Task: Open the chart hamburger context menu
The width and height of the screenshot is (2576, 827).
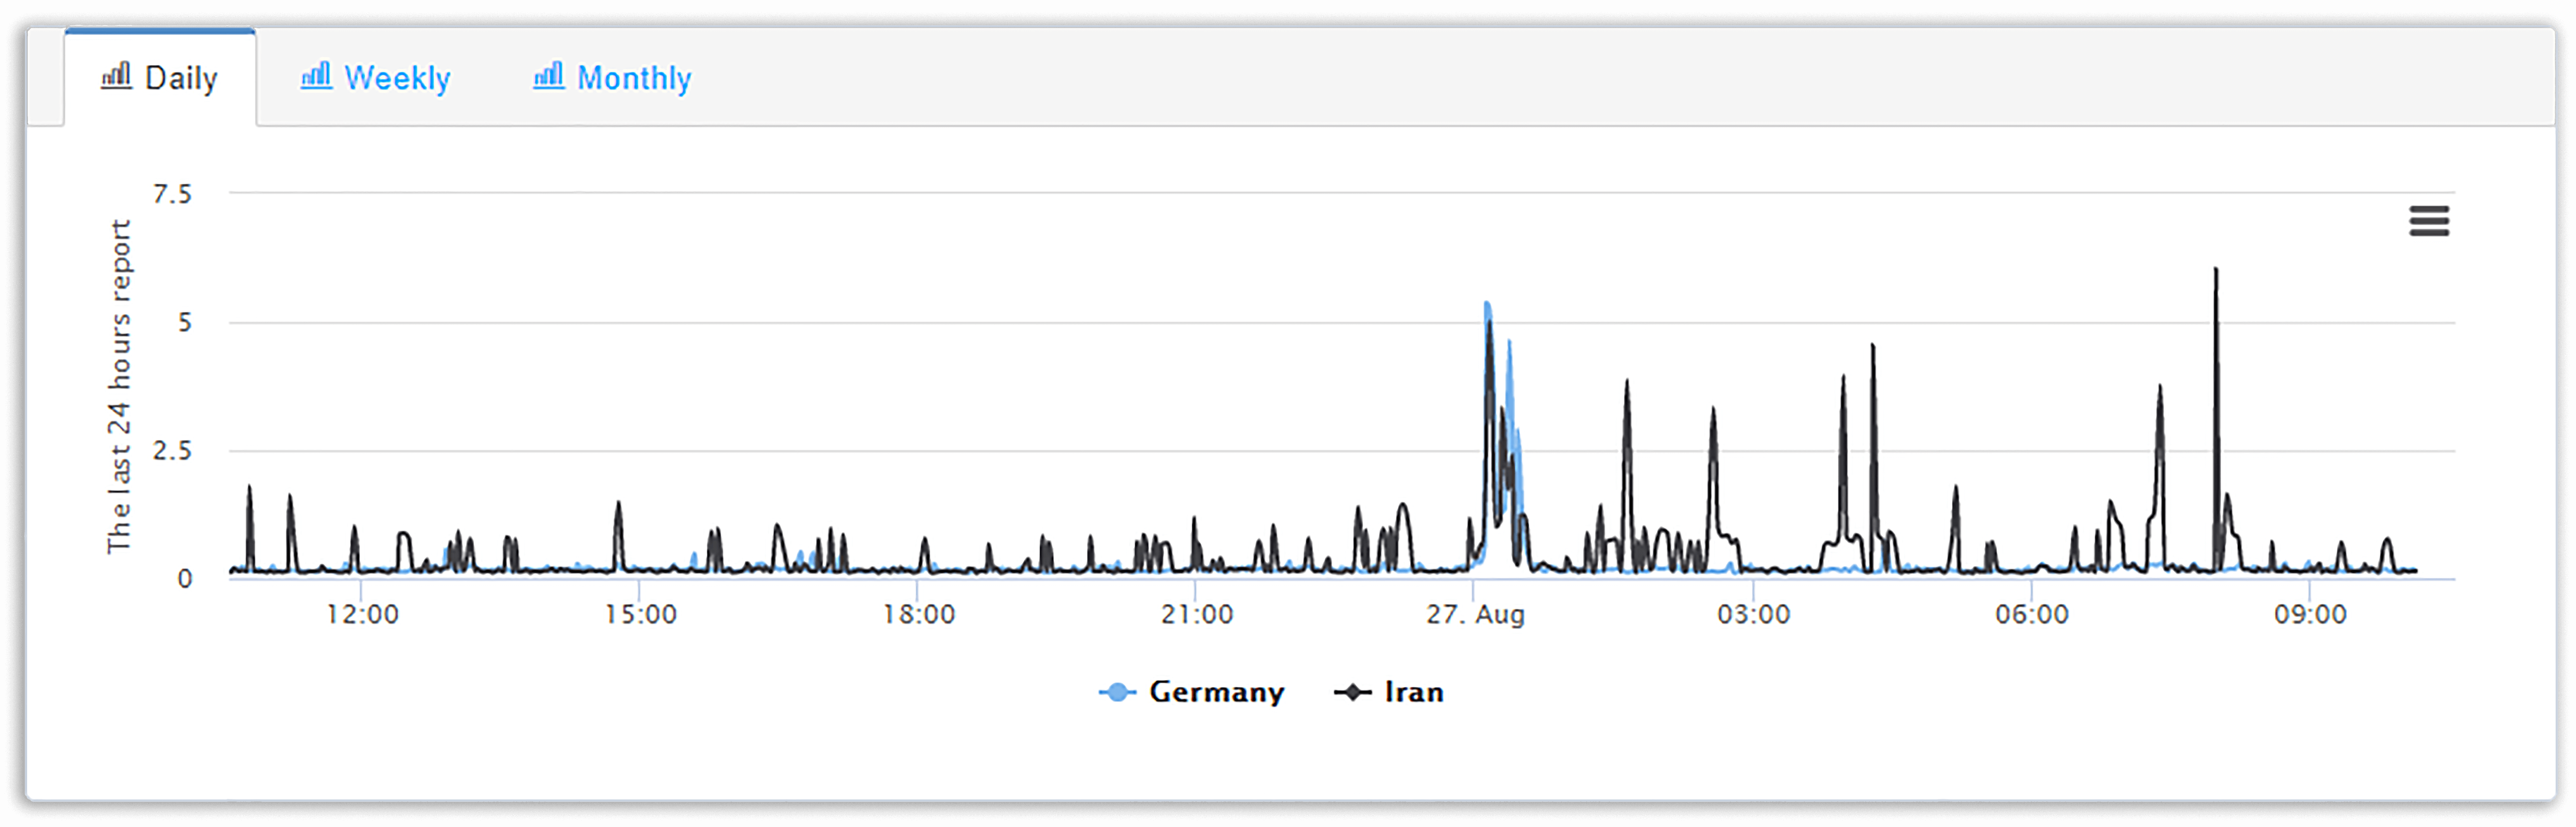Action: pyautogui.click(x=2429, y=221)
